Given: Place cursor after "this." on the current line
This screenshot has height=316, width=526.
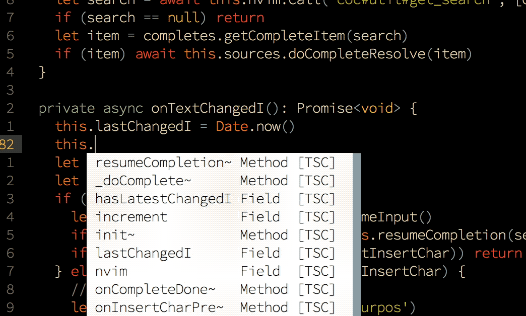Looking at the screenshot, I should (95, 144).
